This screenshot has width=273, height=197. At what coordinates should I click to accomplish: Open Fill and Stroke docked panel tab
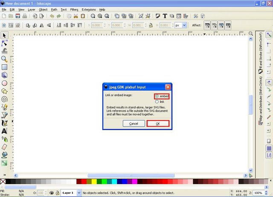(x=261, y=53)
